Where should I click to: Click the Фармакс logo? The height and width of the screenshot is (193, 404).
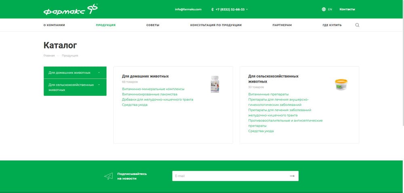[70, 9]
